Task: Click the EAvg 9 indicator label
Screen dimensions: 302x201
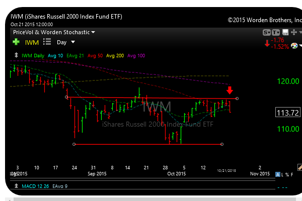Action: [x=60, y=186]
